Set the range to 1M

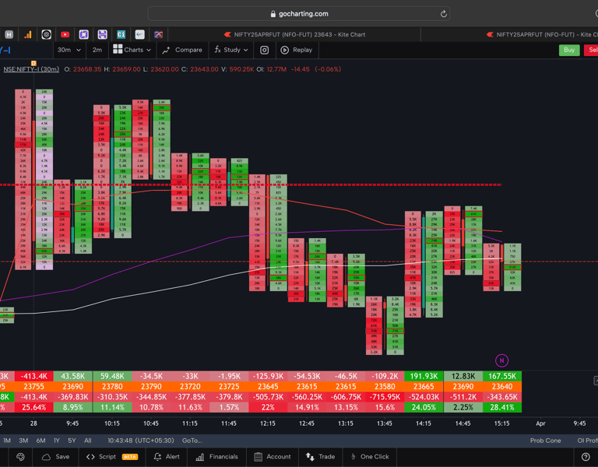point(7,441)
